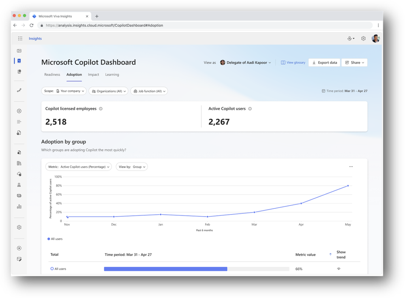The image size is (405, 298).
Task: Click the Insights header link
Action: coord(35,39)
